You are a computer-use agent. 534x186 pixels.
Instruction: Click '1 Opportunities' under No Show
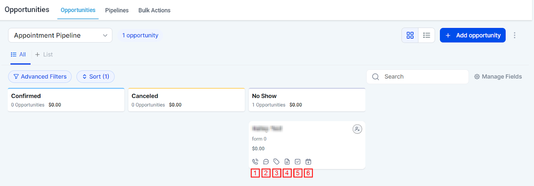(269, 105)
